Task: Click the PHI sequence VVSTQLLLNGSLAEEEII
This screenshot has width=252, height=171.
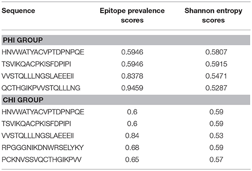Action: coord(37,76)
